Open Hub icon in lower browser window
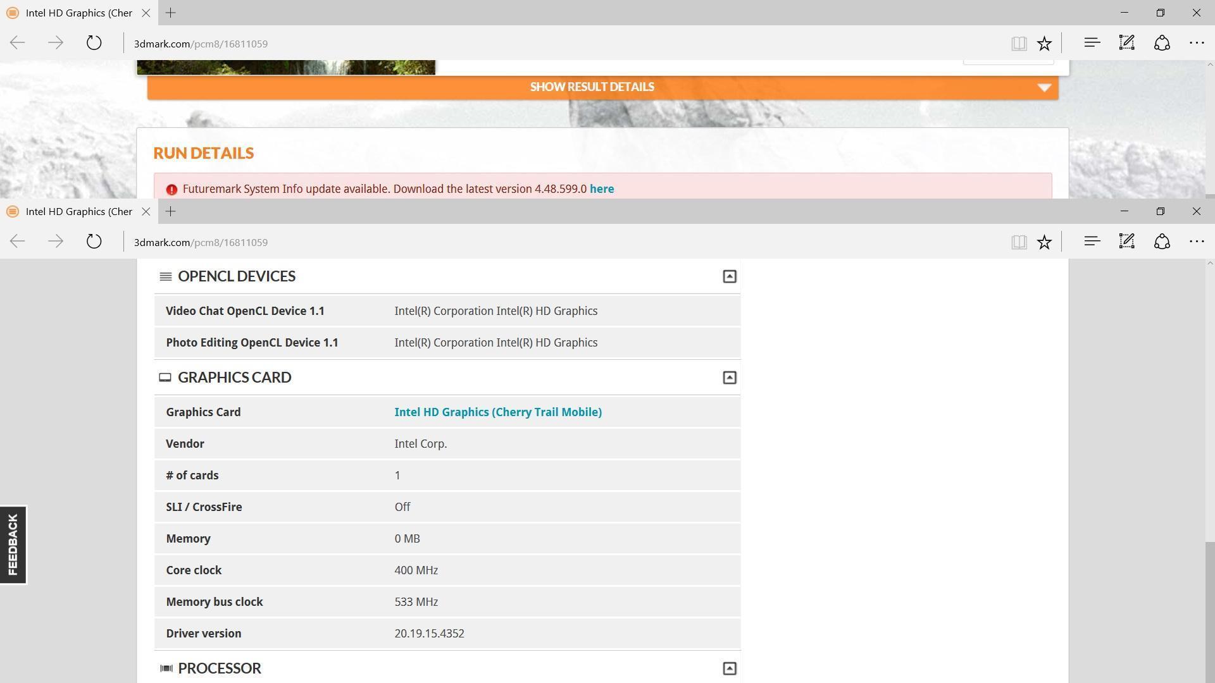 point(1092,241)
